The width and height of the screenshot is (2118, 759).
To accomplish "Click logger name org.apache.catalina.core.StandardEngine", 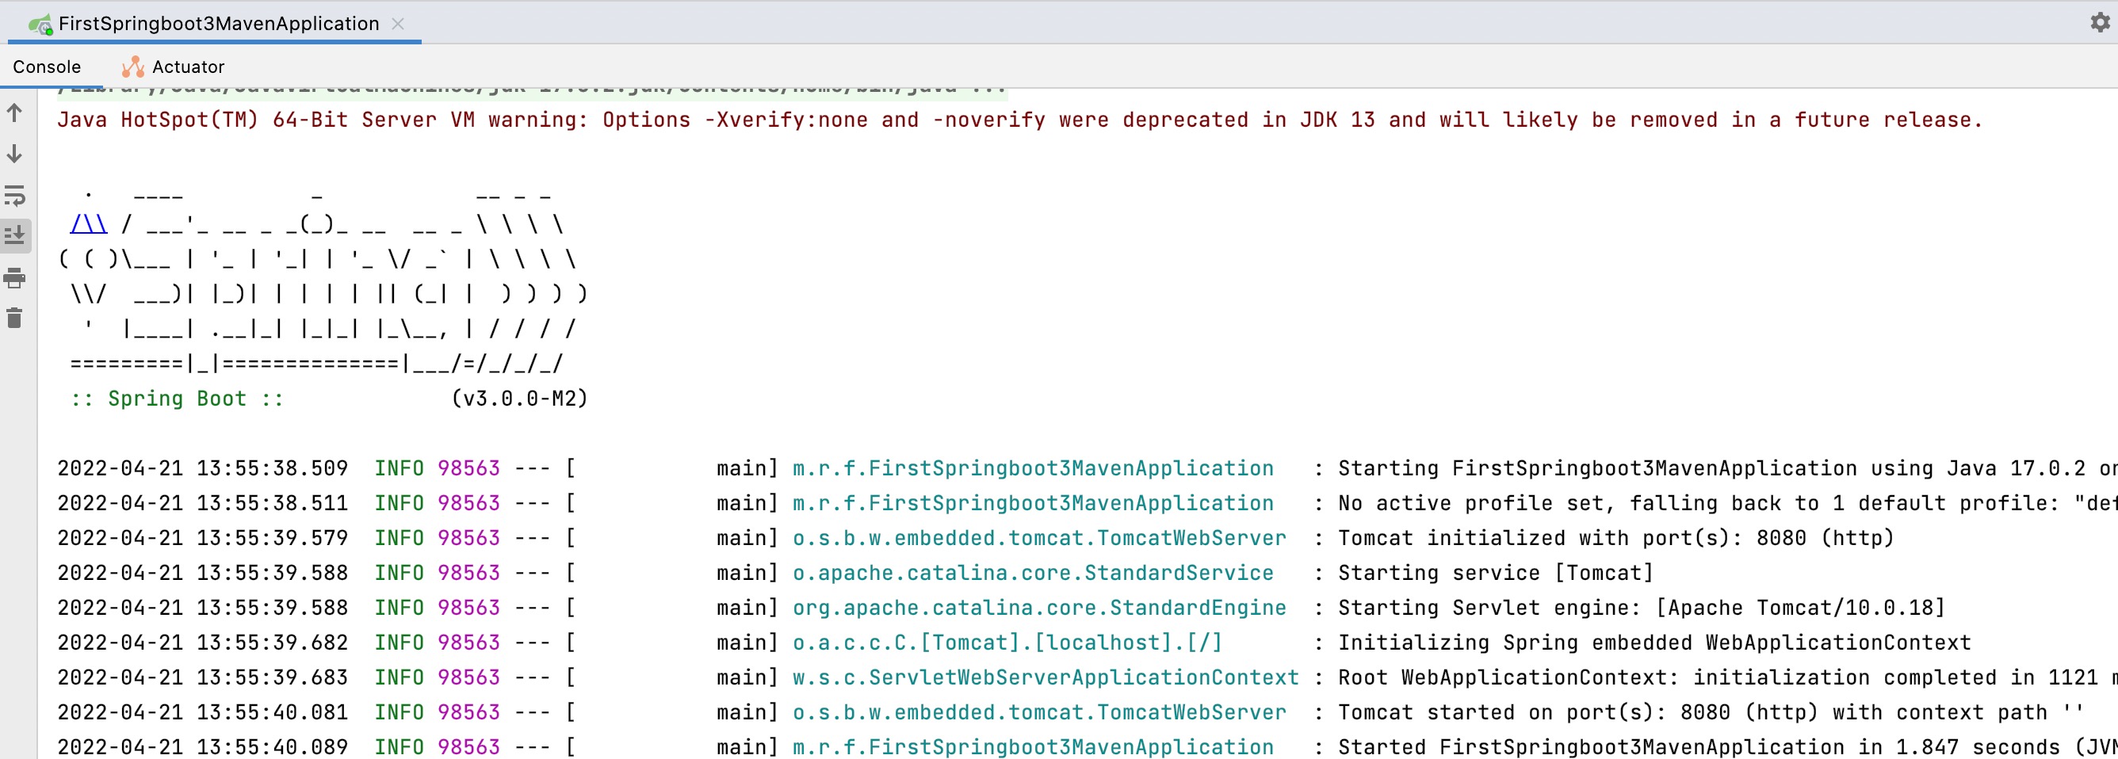I will click(1039, 608).
